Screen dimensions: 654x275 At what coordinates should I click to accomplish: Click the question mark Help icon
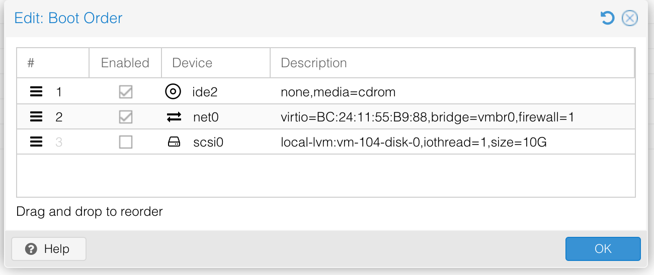click(x=31, y=249)
